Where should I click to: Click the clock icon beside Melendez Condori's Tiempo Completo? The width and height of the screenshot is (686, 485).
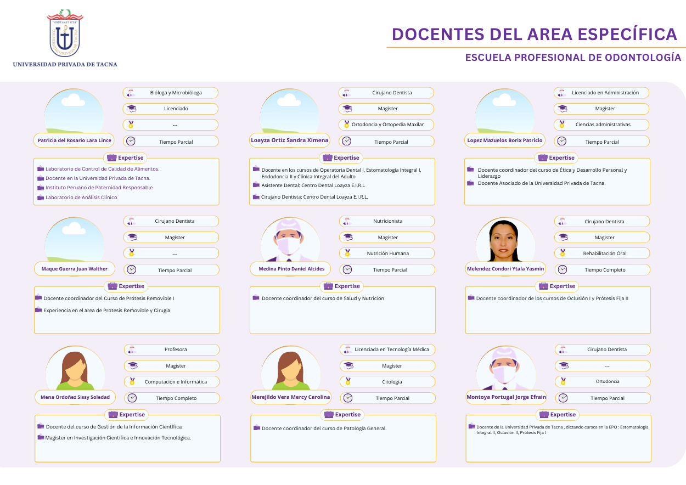[562, 269]
